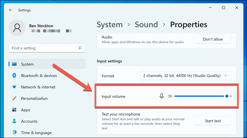This screenshot has height=138, width=247.
Task: Click the Time & language globe icon
Action: click(14, 133)
